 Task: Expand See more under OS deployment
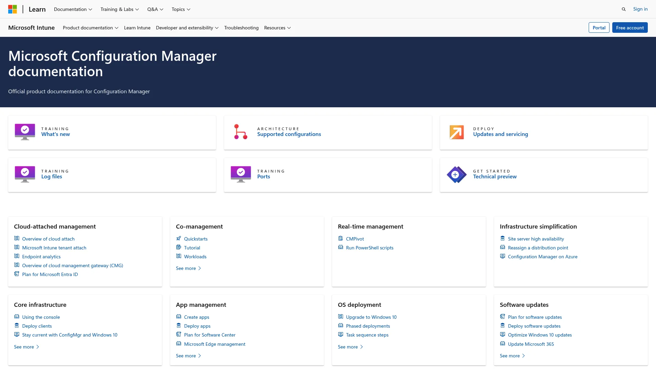click(x=351, y=347)
